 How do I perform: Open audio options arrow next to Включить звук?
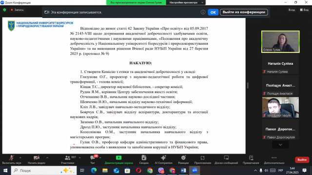[x=20, y=157]
